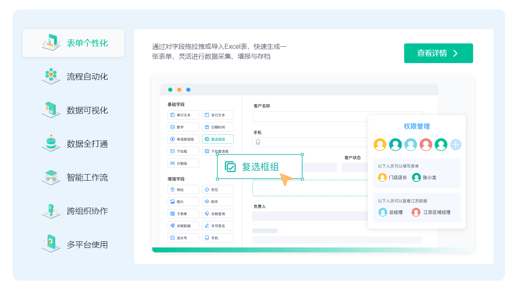This screenshot has height=288, width=517.
Task: Click the 权限管理 heading
Action: (x=417, y=127)
